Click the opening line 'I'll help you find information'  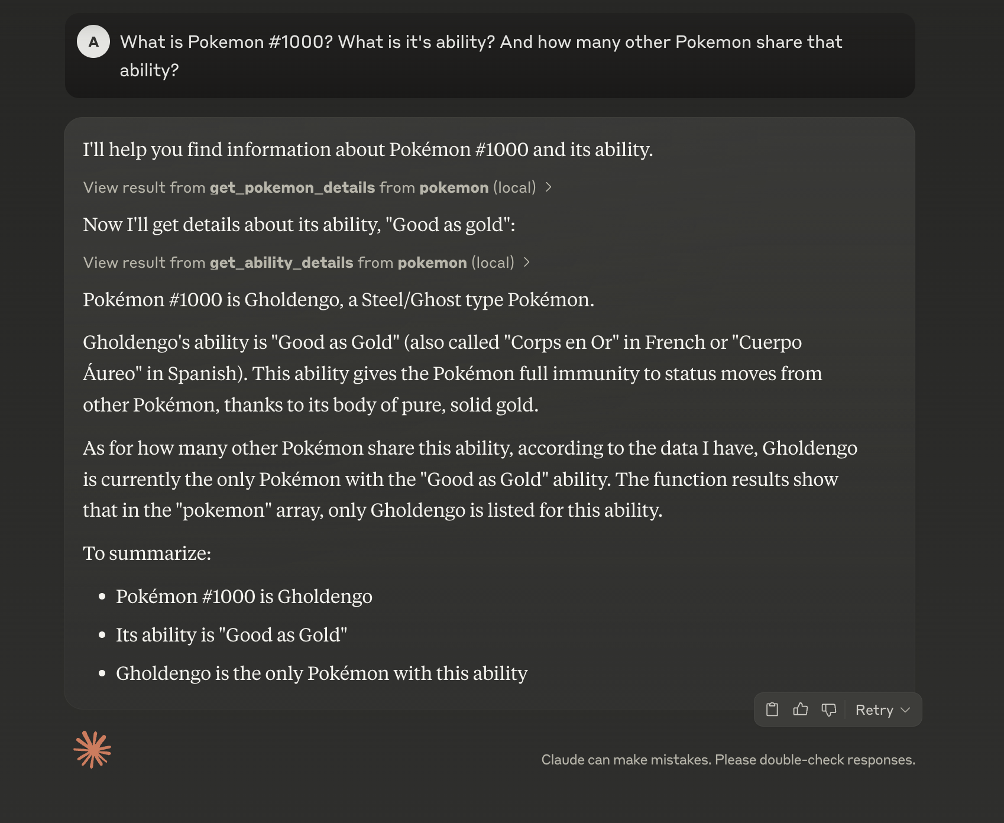coord(367,150)
